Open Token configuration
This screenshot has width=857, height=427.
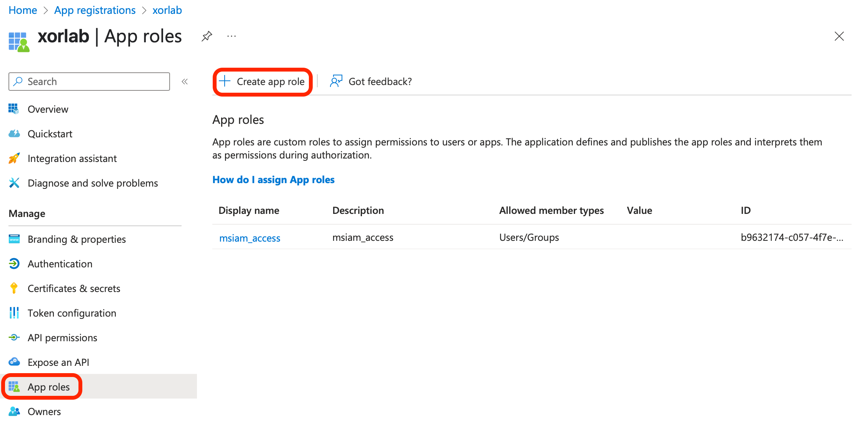(x=72, y=313)
